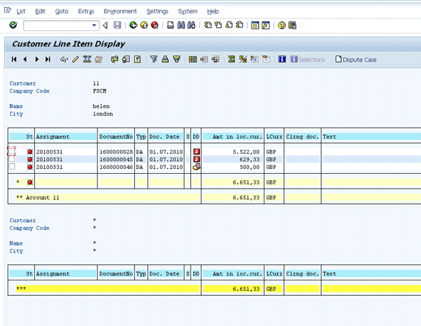Tick the checkbox for document 1600000046
This screenshot has height=326, width=421.
coord(12,167)
